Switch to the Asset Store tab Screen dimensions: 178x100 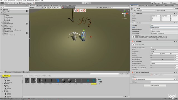(x=72, y=6)
